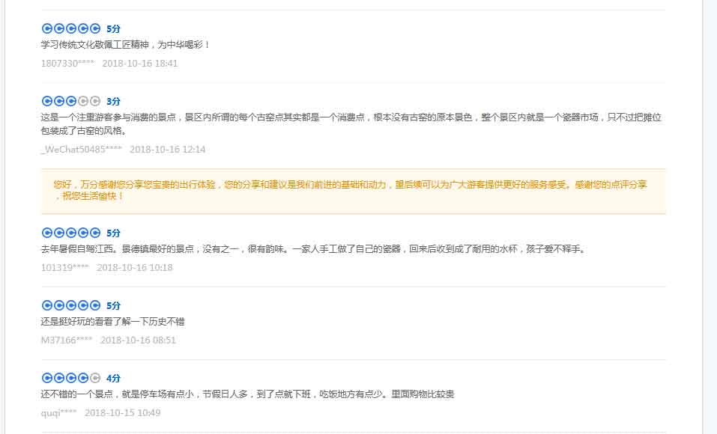Click the username quqi****
This screenshot has width=717, height=434.
click(59, 413)
